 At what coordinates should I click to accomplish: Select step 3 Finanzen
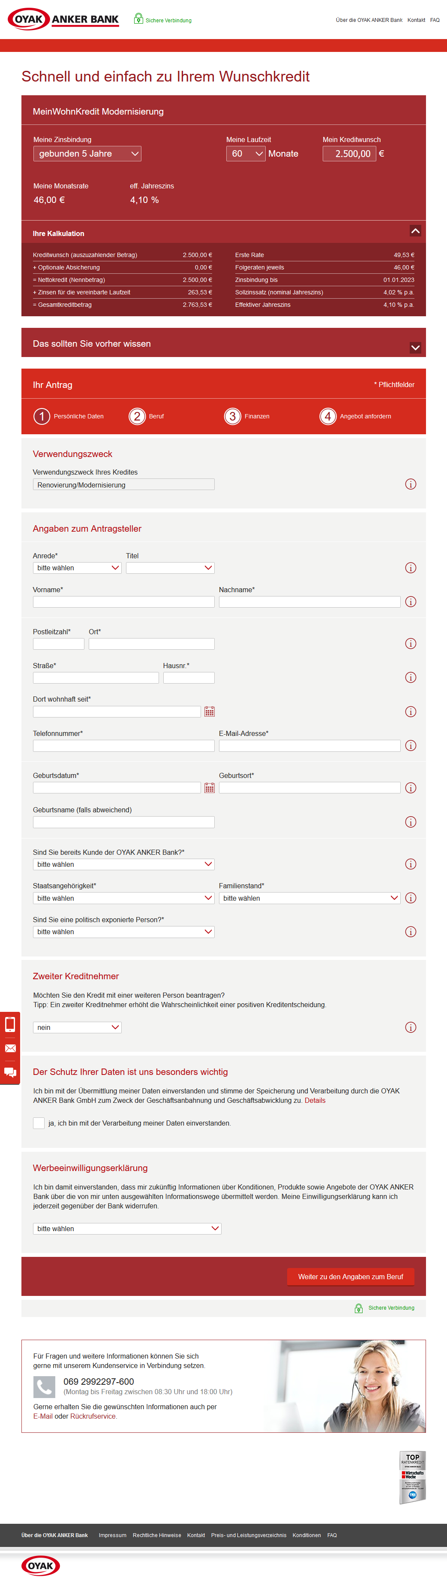pyautogui.click(x=232, y=417)
